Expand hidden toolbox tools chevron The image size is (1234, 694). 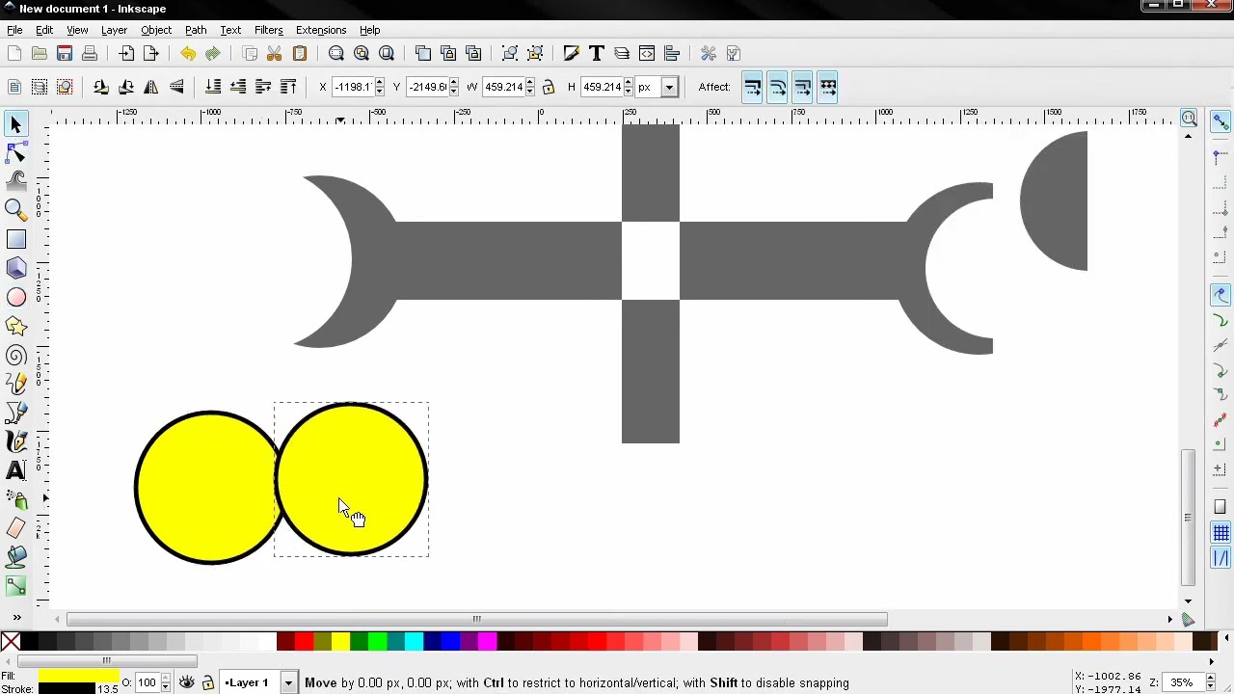coord(15,617)
